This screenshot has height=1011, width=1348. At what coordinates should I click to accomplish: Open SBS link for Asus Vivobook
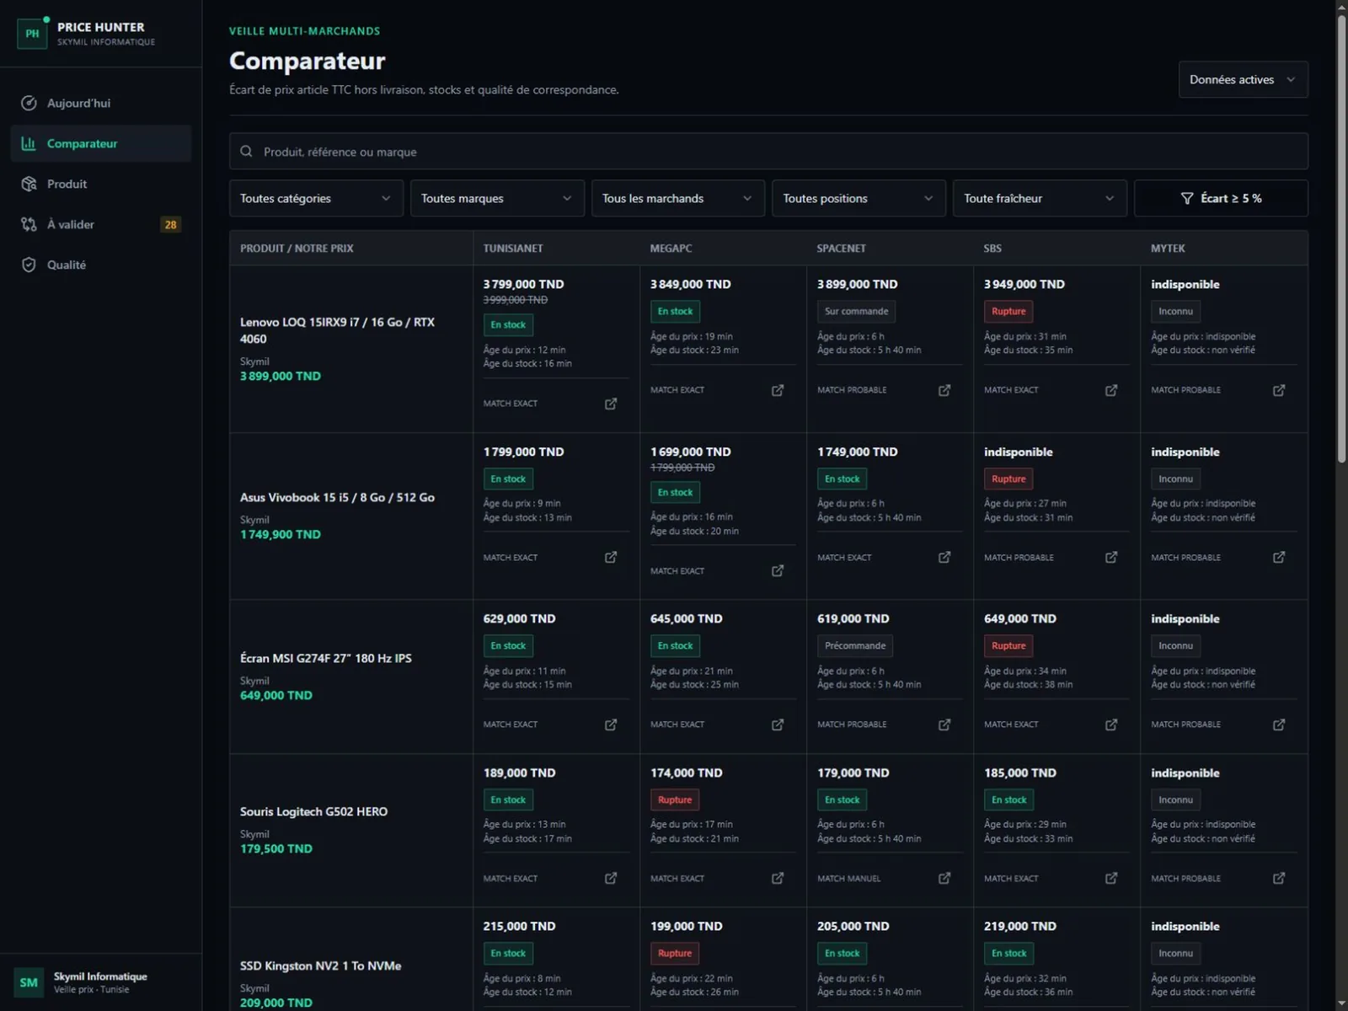click(x=1111, y=557)
